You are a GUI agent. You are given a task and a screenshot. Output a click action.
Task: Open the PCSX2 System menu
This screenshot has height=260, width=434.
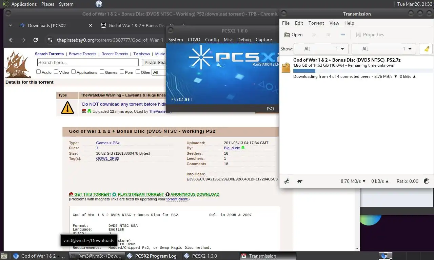tap(176, 40)
